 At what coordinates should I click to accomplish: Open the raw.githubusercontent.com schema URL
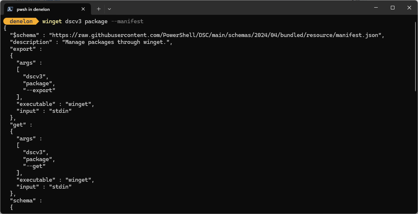(217, 35)
